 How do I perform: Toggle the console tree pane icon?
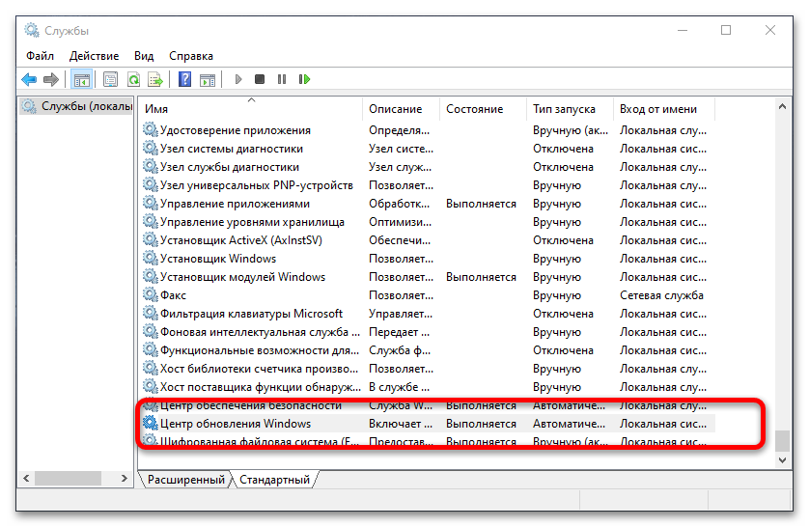(81, 79)
